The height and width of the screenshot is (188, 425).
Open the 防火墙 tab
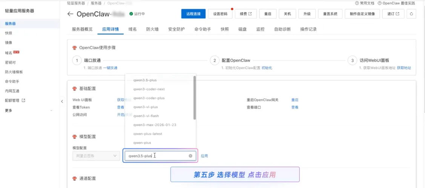(152, 29)
